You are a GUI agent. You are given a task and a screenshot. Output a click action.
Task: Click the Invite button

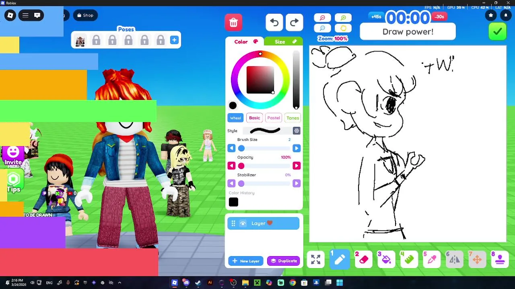pos(13,156)
